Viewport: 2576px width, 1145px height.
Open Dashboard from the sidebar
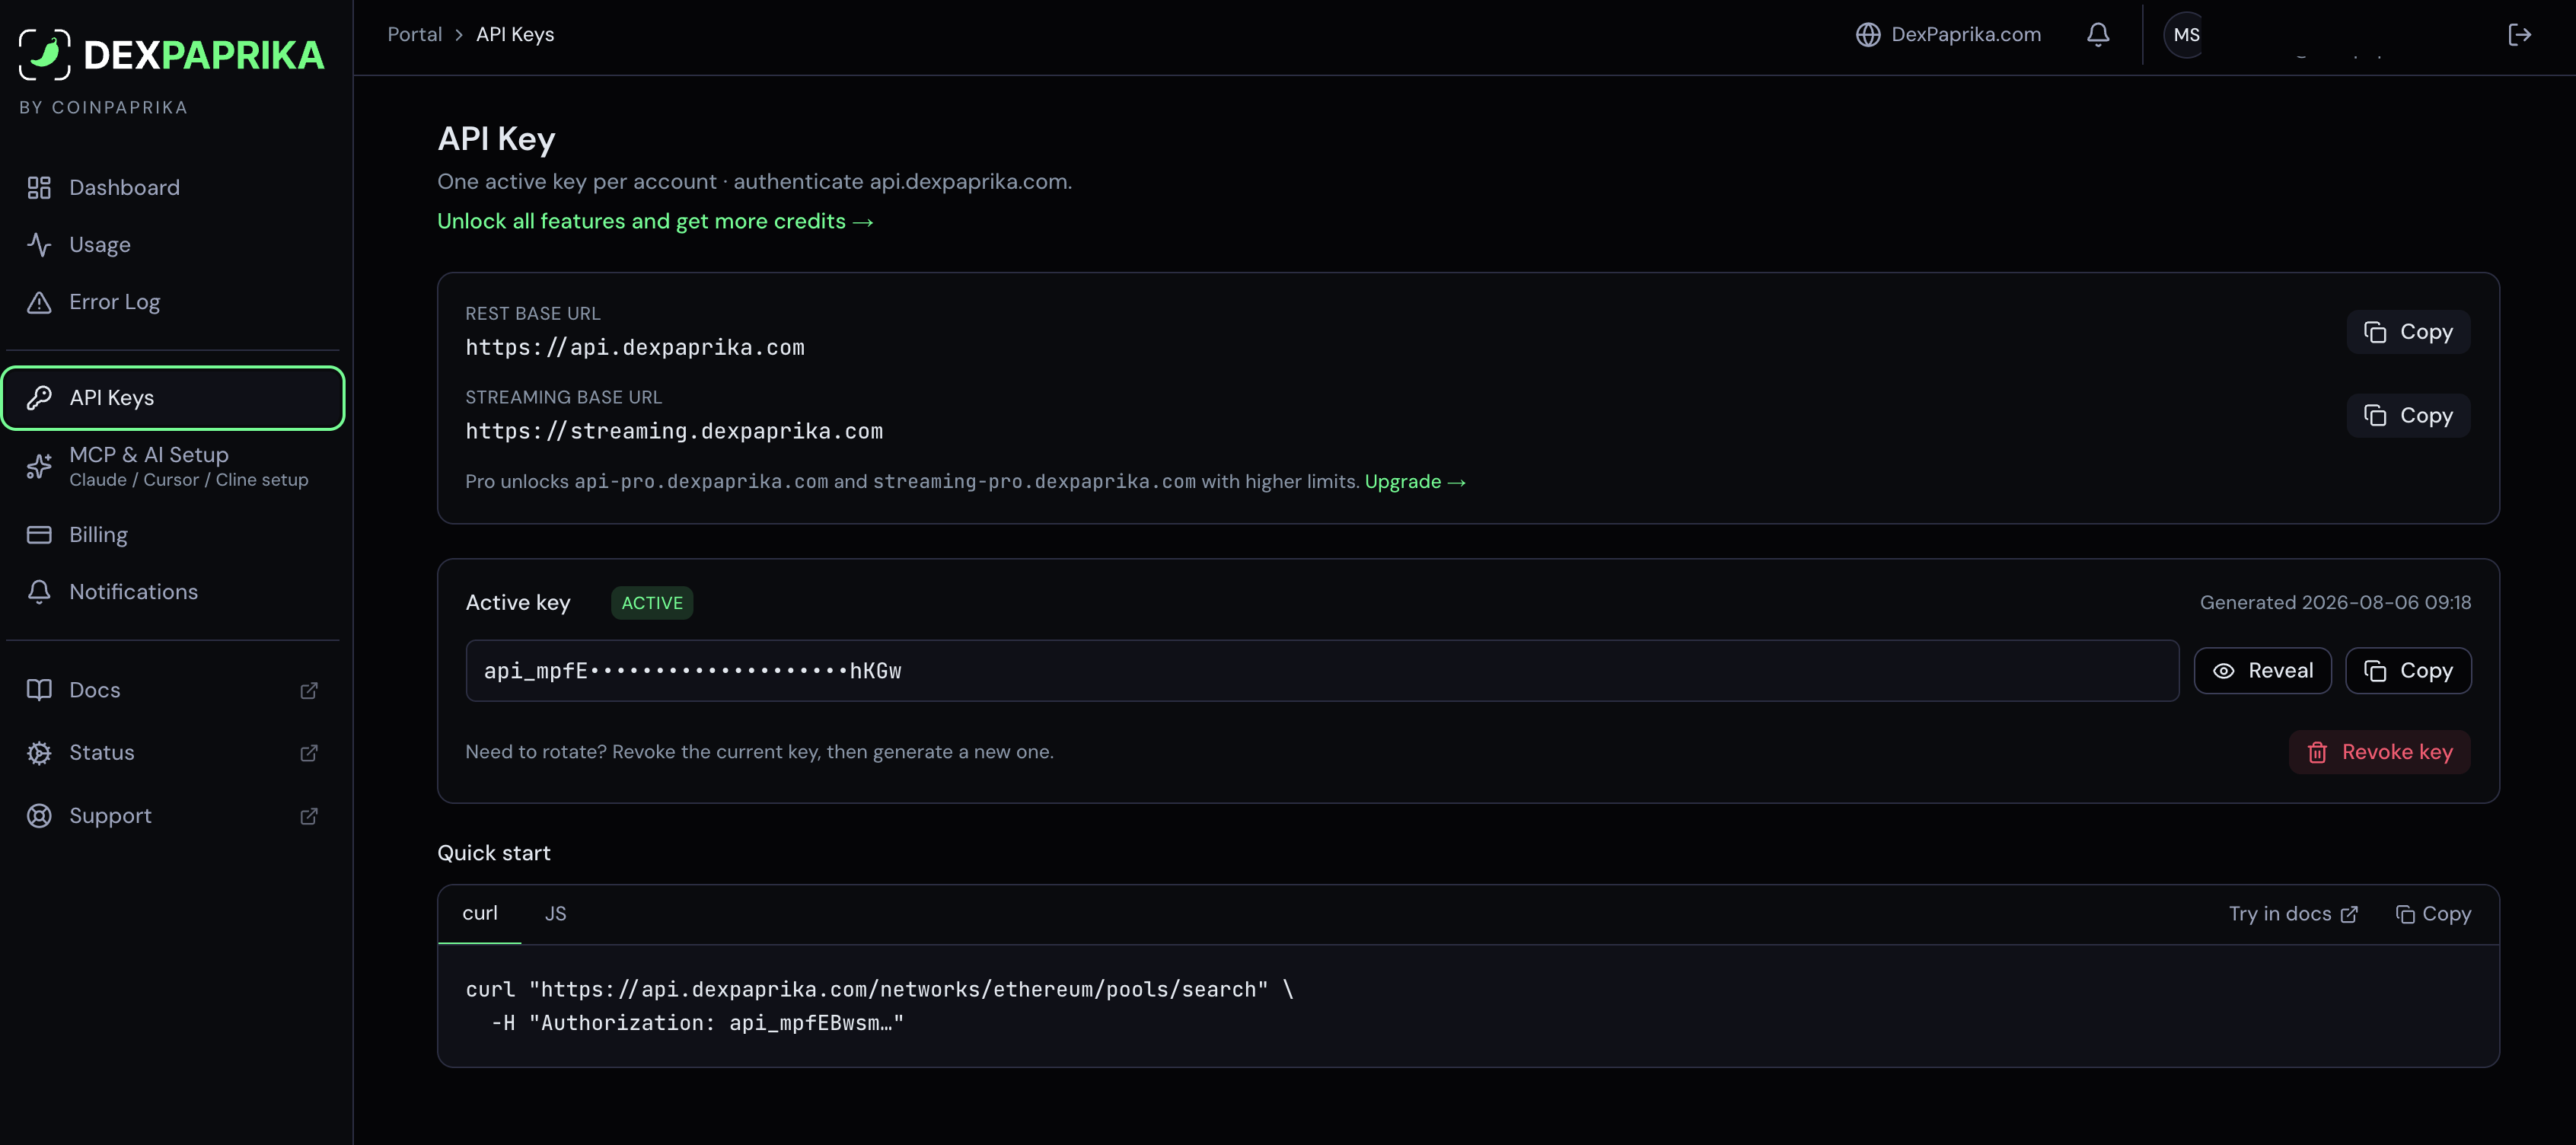click(173, 187)
